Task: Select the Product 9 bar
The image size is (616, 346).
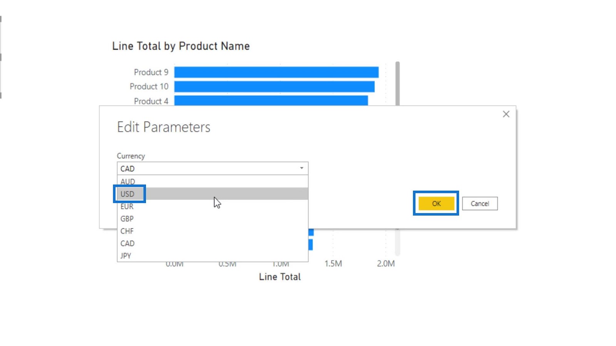Action: [x=276, y=72]
